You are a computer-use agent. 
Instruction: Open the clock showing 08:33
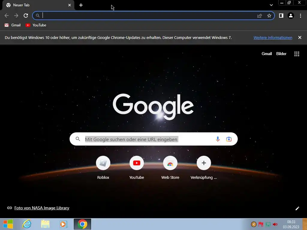coord(291,224)
